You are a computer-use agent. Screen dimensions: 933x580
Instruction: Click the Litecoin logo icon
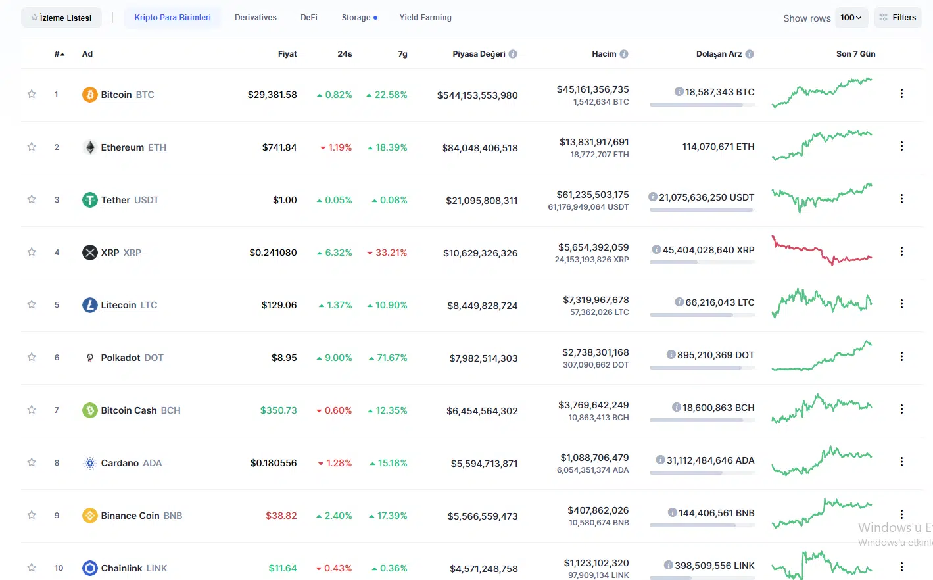[x=89, y=305]
